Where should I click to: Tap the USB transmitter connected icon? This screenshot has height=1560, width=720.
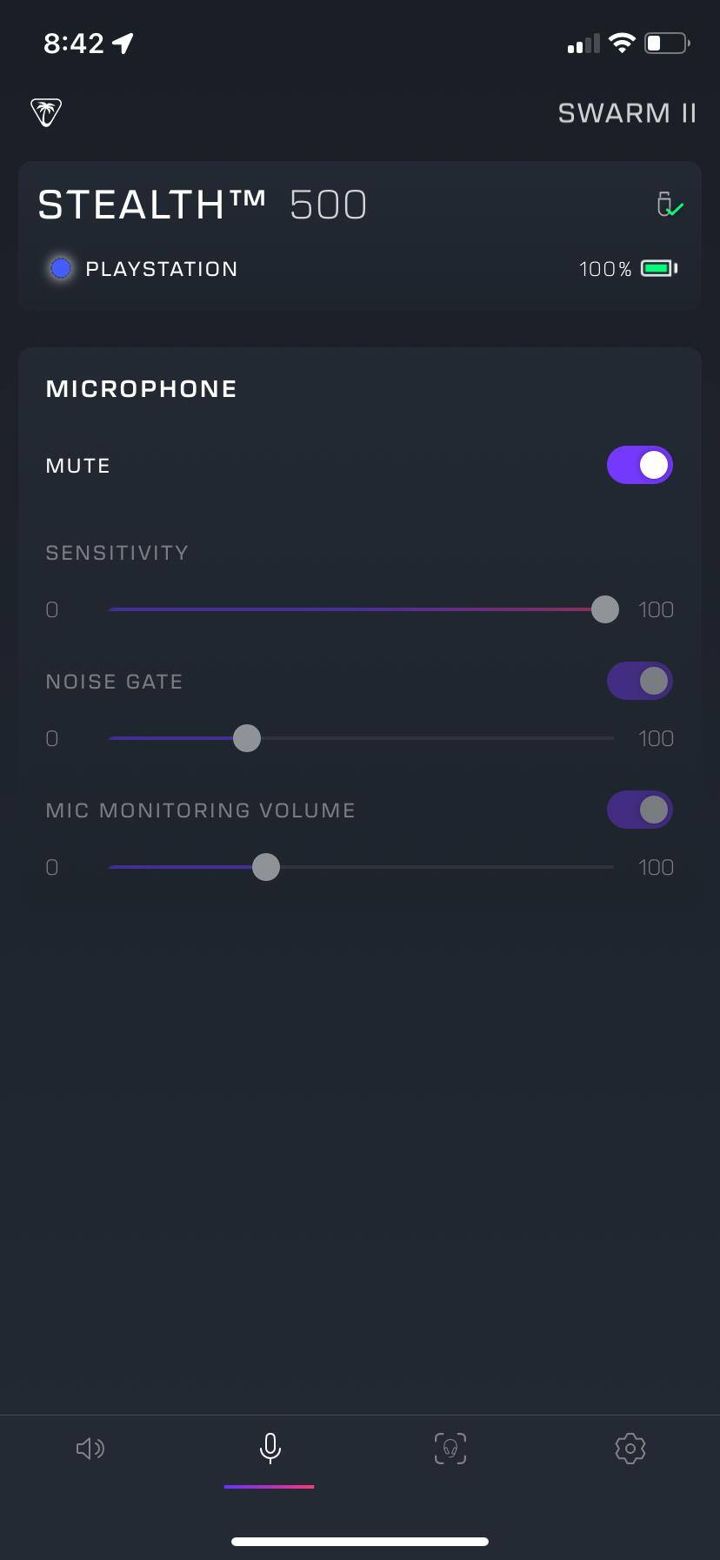pos(669,205)
